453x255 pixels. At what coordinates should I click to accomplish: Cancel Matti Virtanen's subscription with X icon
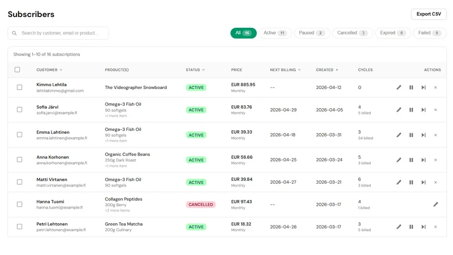[x=435, y=182]
